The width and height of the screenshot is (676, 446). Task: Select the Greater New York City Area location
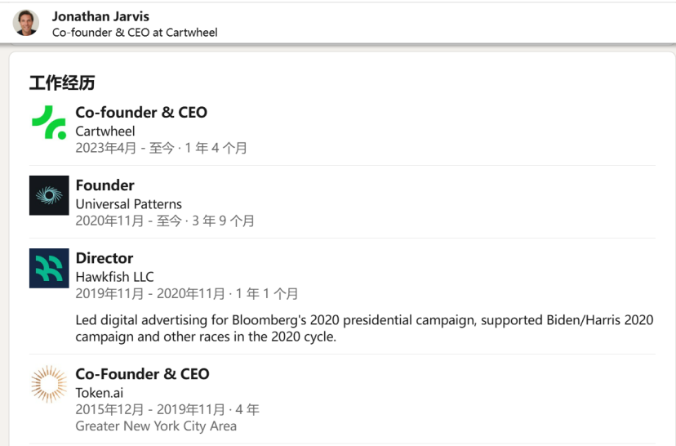pyautogui.click(x=156, y=426)
